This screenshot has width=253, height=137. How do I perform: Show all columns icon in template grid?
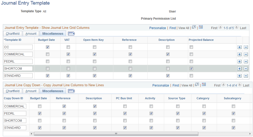[71, 34]
